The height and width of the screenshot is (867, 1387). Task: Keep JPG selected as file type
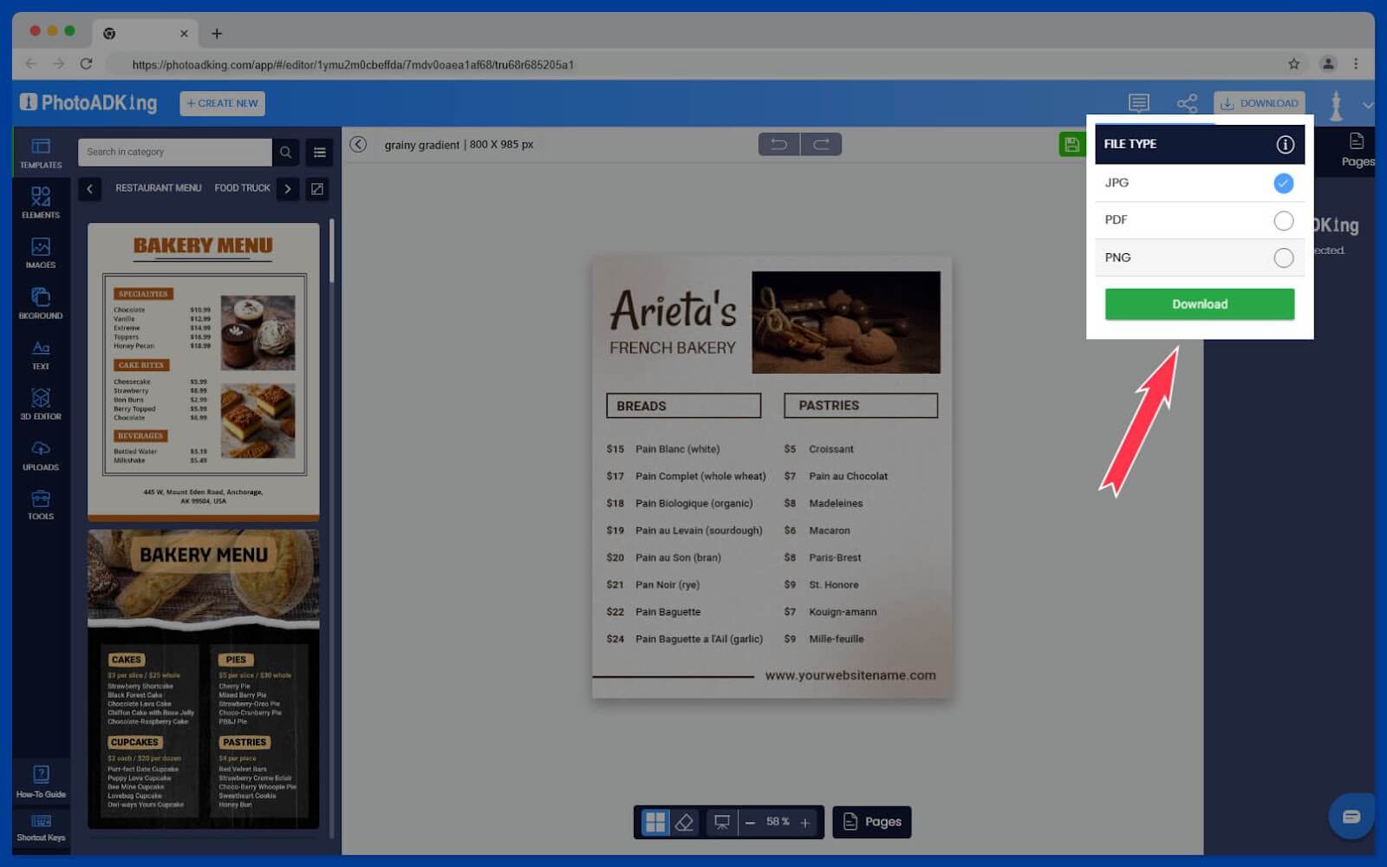1283,183
